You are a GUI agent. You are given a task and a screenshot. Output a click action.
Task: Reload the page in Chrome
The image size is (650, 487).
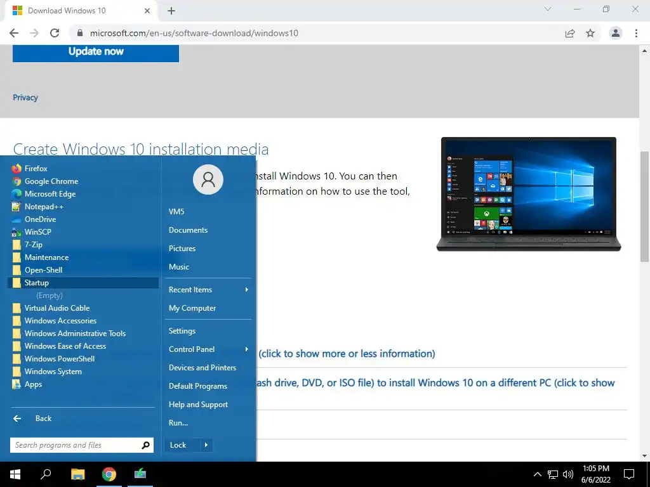pos(55,33)
